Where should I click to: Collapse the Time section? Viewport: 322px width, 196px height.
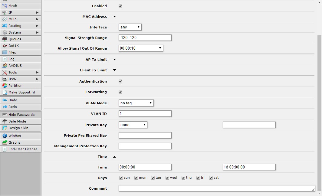pos(114,157)
